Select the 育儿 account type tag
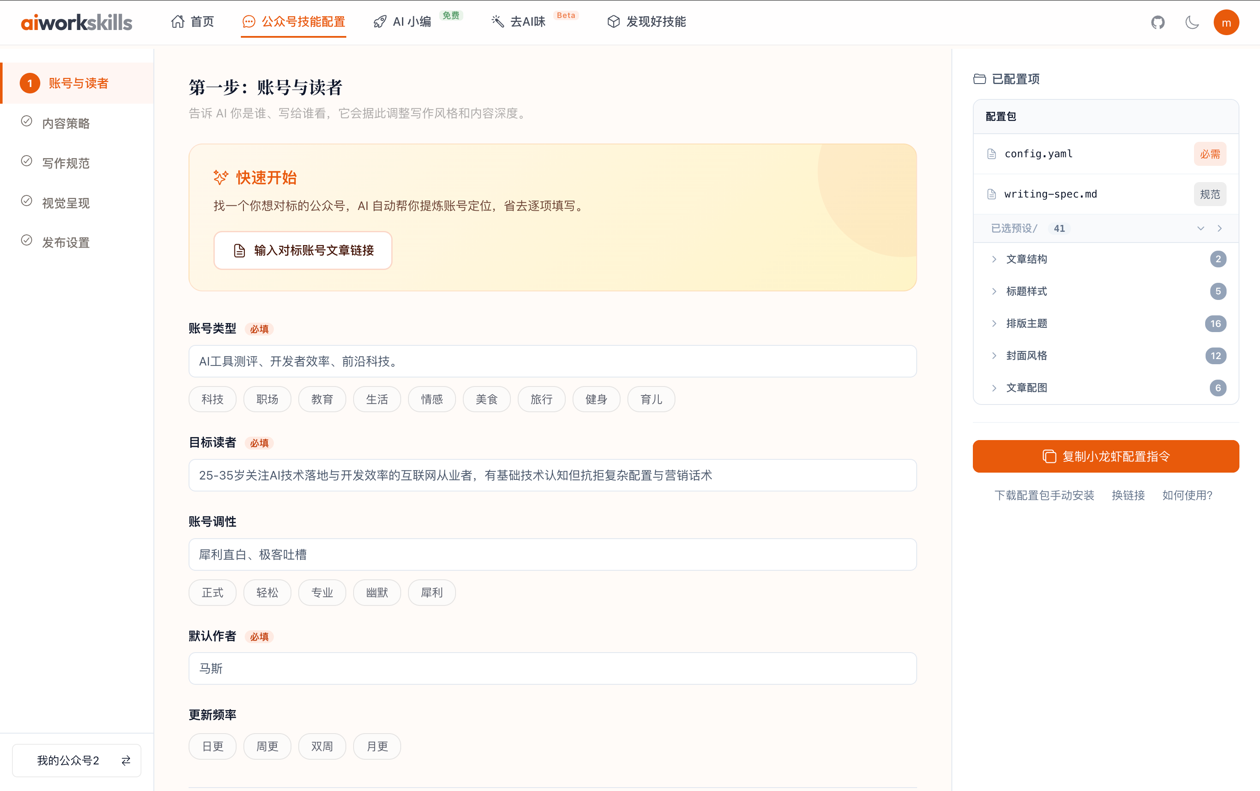This screenshot has width=1260, height=791. click(x=651, y=400)
